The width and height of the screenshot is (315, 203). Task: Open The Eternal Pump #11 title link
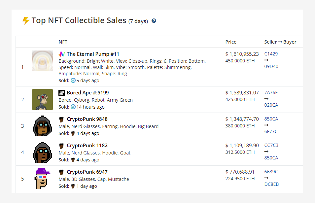pyautogui.click(x=93, y=54)
